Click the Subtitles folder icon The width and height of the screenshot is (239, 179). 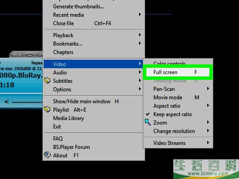pos(48,81)
